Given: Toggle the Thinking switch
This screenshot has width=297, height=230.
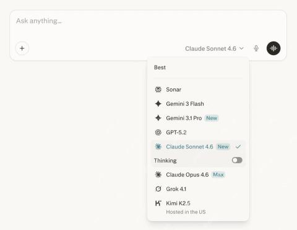Looking at the screenshot, I should (237, 160).
